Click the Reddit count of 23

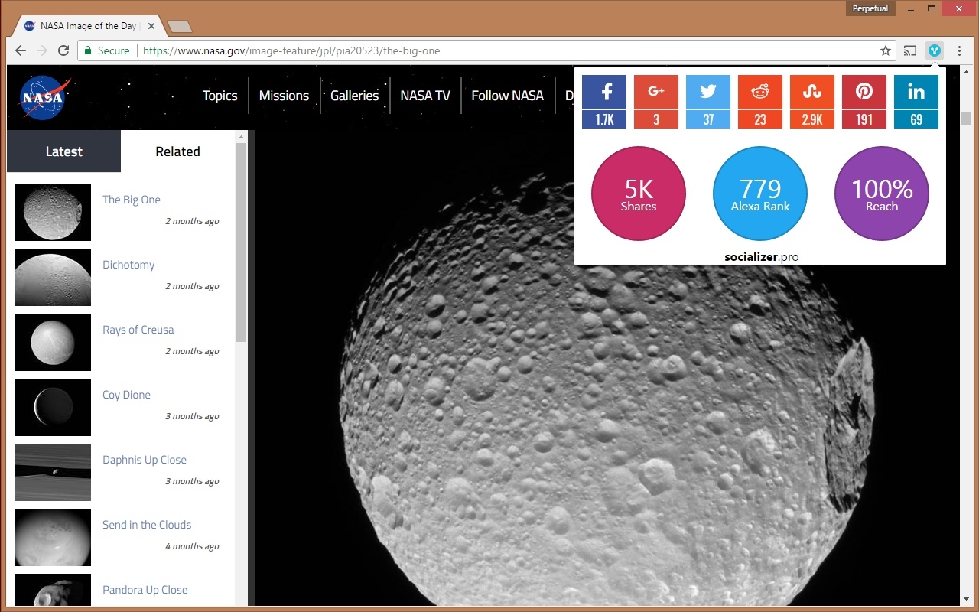pos(760,119)
